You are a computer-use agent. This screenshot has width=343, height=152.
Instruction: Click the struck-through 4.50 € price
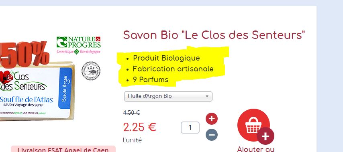[x=131, y=113]
